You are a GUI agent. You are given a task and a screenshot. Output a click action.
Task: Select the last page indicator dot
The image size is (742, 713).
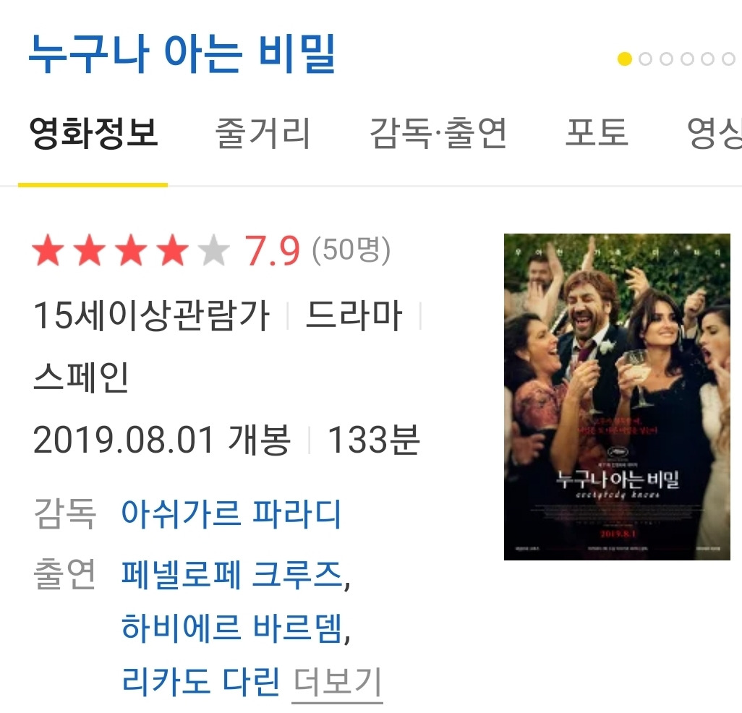(x=729, y=59)
